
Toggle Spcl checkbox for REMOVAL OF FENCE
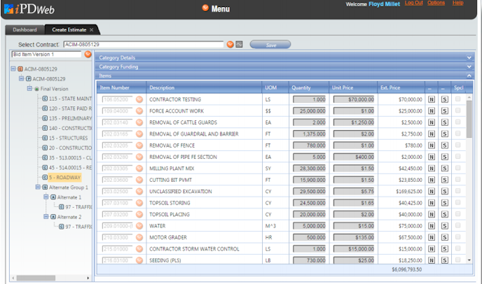point(457,145)
